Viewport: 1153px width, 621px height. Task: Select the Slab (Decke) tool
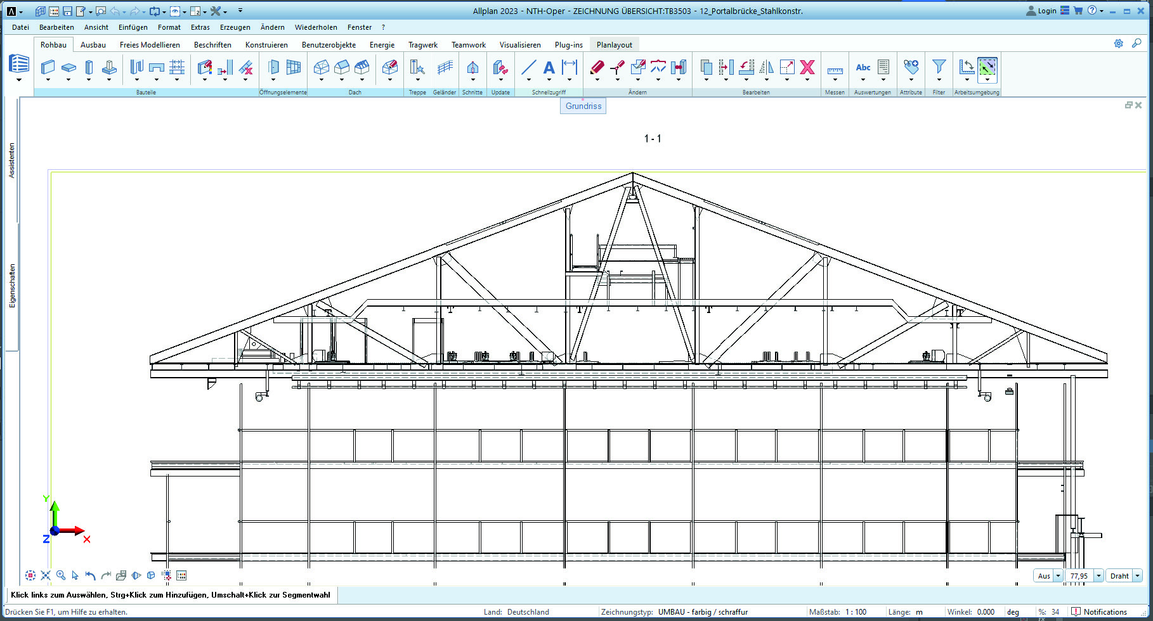[68, 67]
